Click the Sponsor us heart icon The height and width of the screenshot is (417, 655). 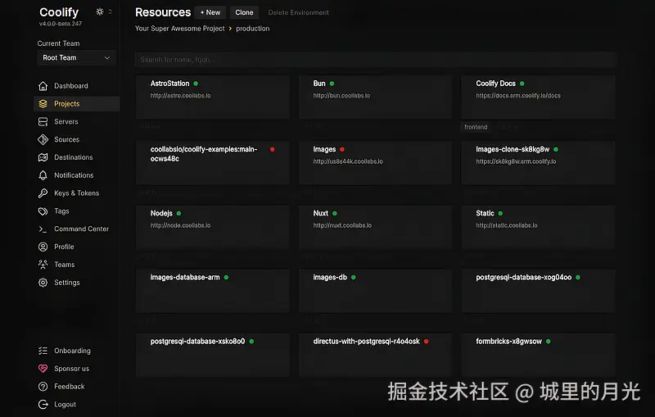(x=43, y=369)
